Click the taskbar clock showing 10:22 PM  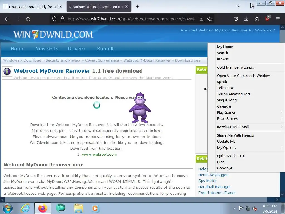270,208
